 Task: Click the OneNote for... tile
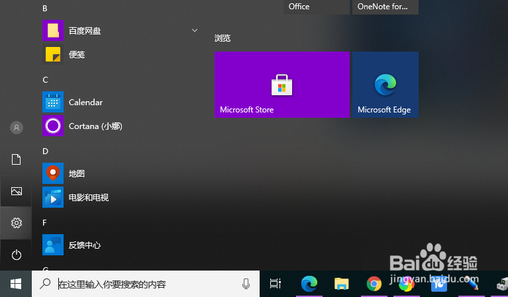point(385,7)
